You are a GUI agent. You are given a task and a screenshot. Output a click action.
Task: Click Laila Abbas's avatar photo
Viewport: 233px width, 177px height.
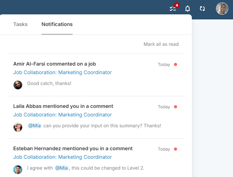18,127
